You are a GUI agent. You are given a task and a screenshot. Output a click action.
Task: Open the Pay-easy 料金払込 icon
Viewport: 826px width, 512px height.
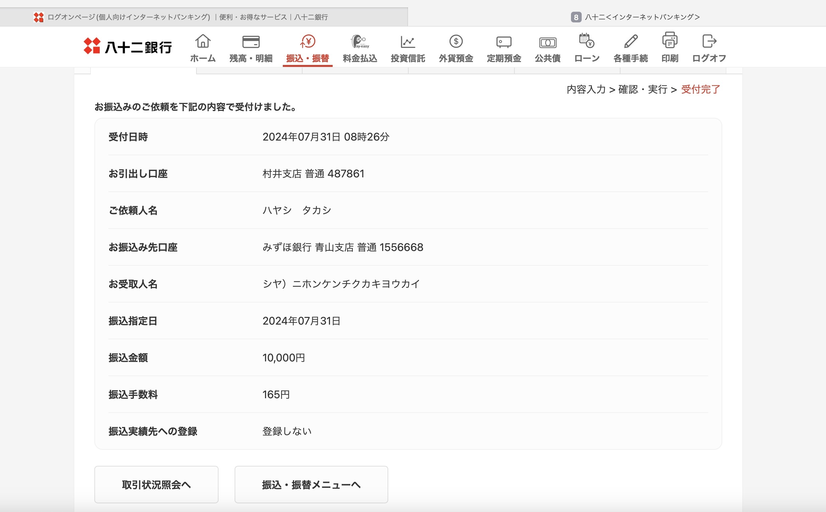pyautogui.click(x=360, y=41)
